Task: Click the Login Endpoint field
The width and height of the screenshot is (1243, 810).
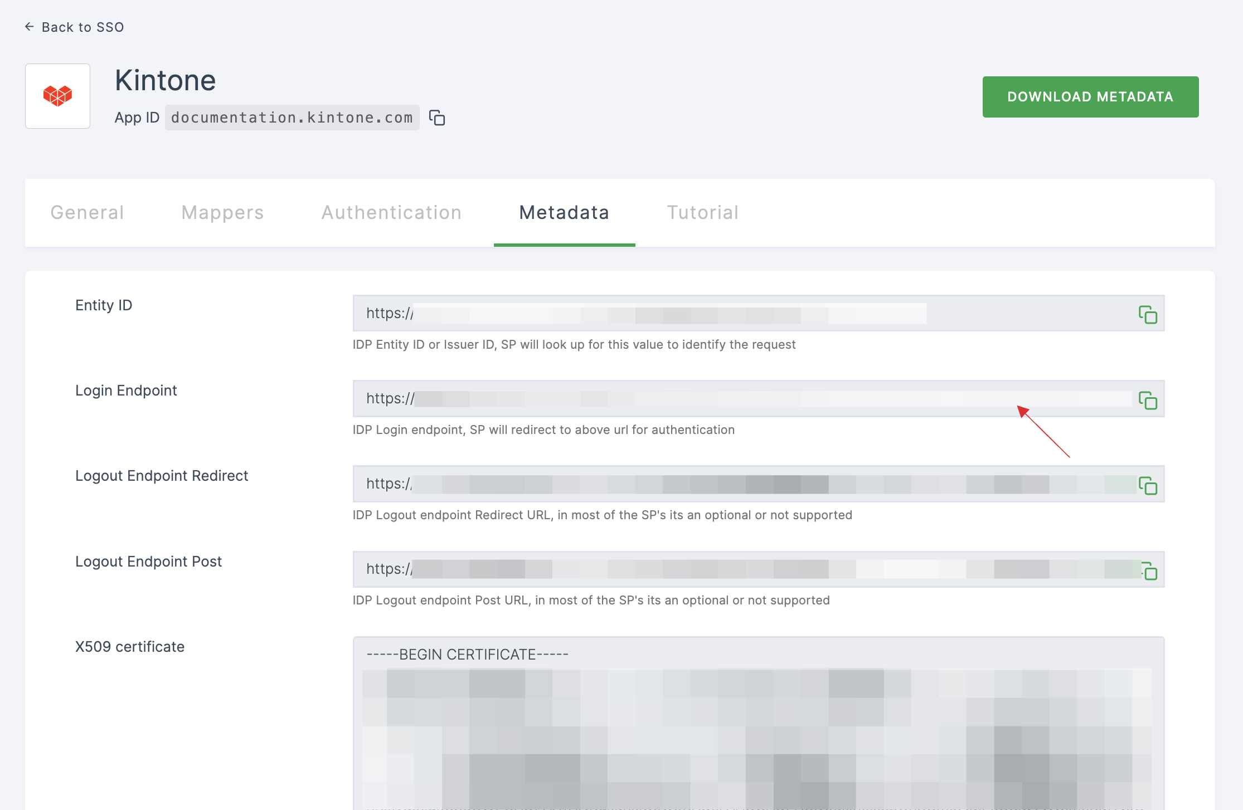Action: tap(759, 398)
